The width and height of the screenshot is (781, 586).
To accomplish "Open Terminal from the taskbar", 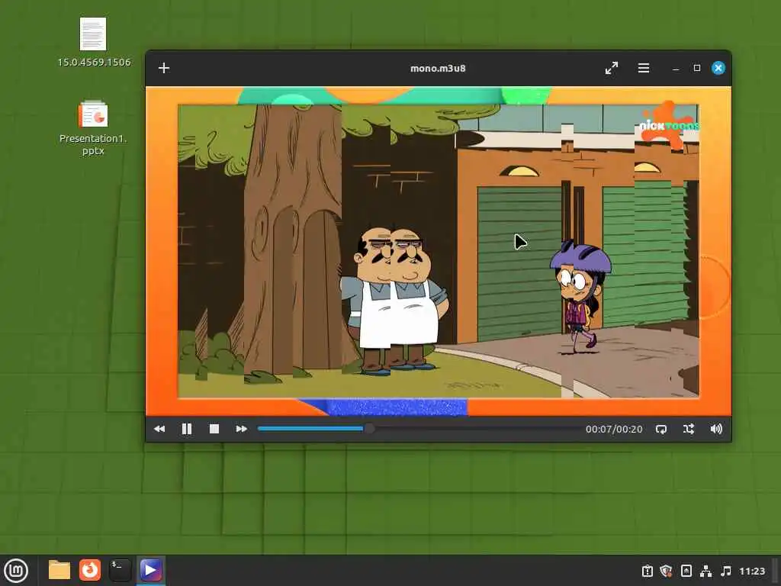I will (120, 570).
